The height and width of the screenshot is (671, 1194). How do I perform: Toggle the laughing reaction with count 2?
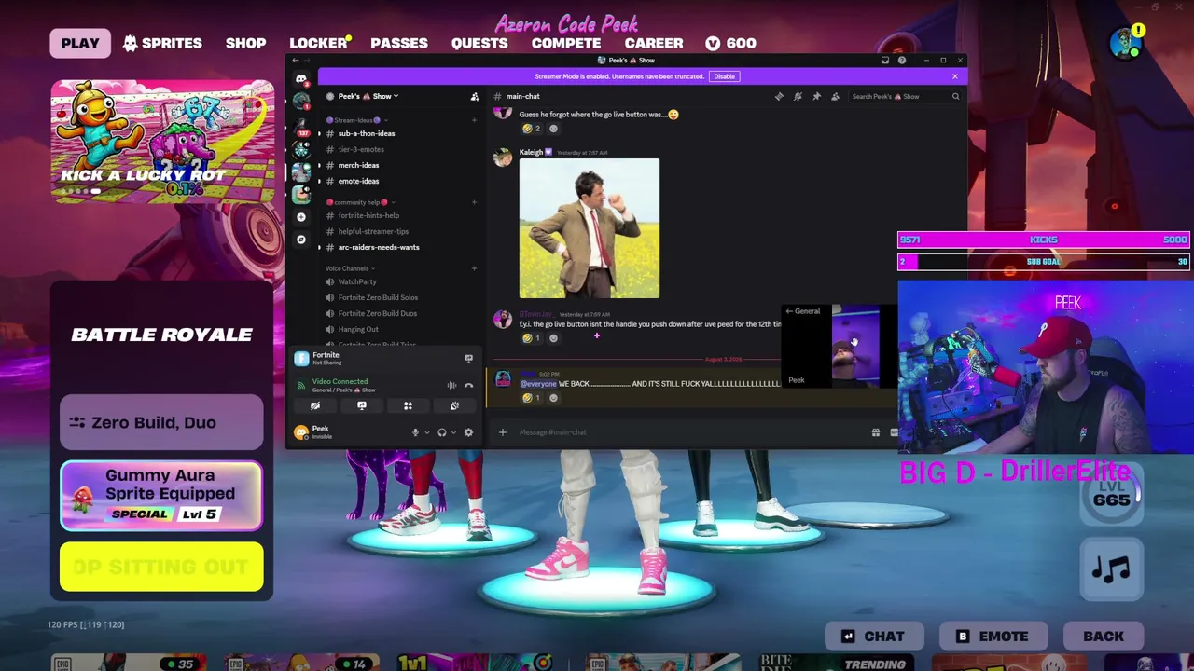click(x=532, y=129)
